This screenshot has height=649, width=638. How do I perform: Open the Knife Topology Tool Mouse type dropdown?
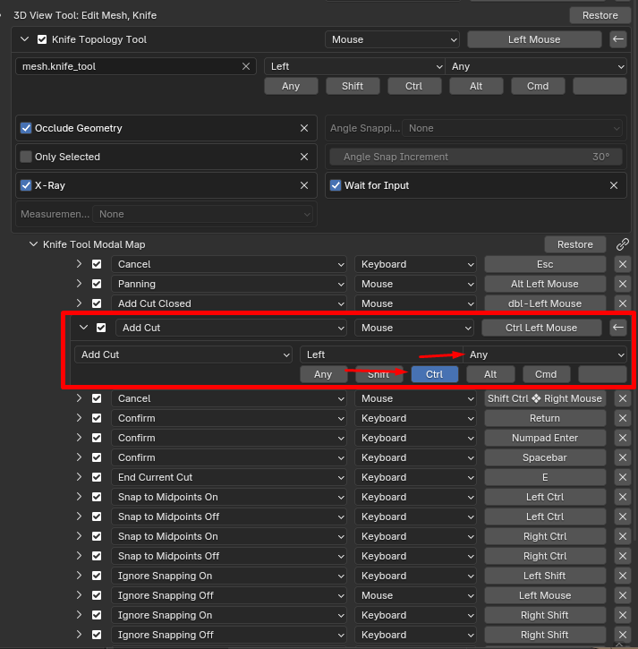tap(392, 39)
